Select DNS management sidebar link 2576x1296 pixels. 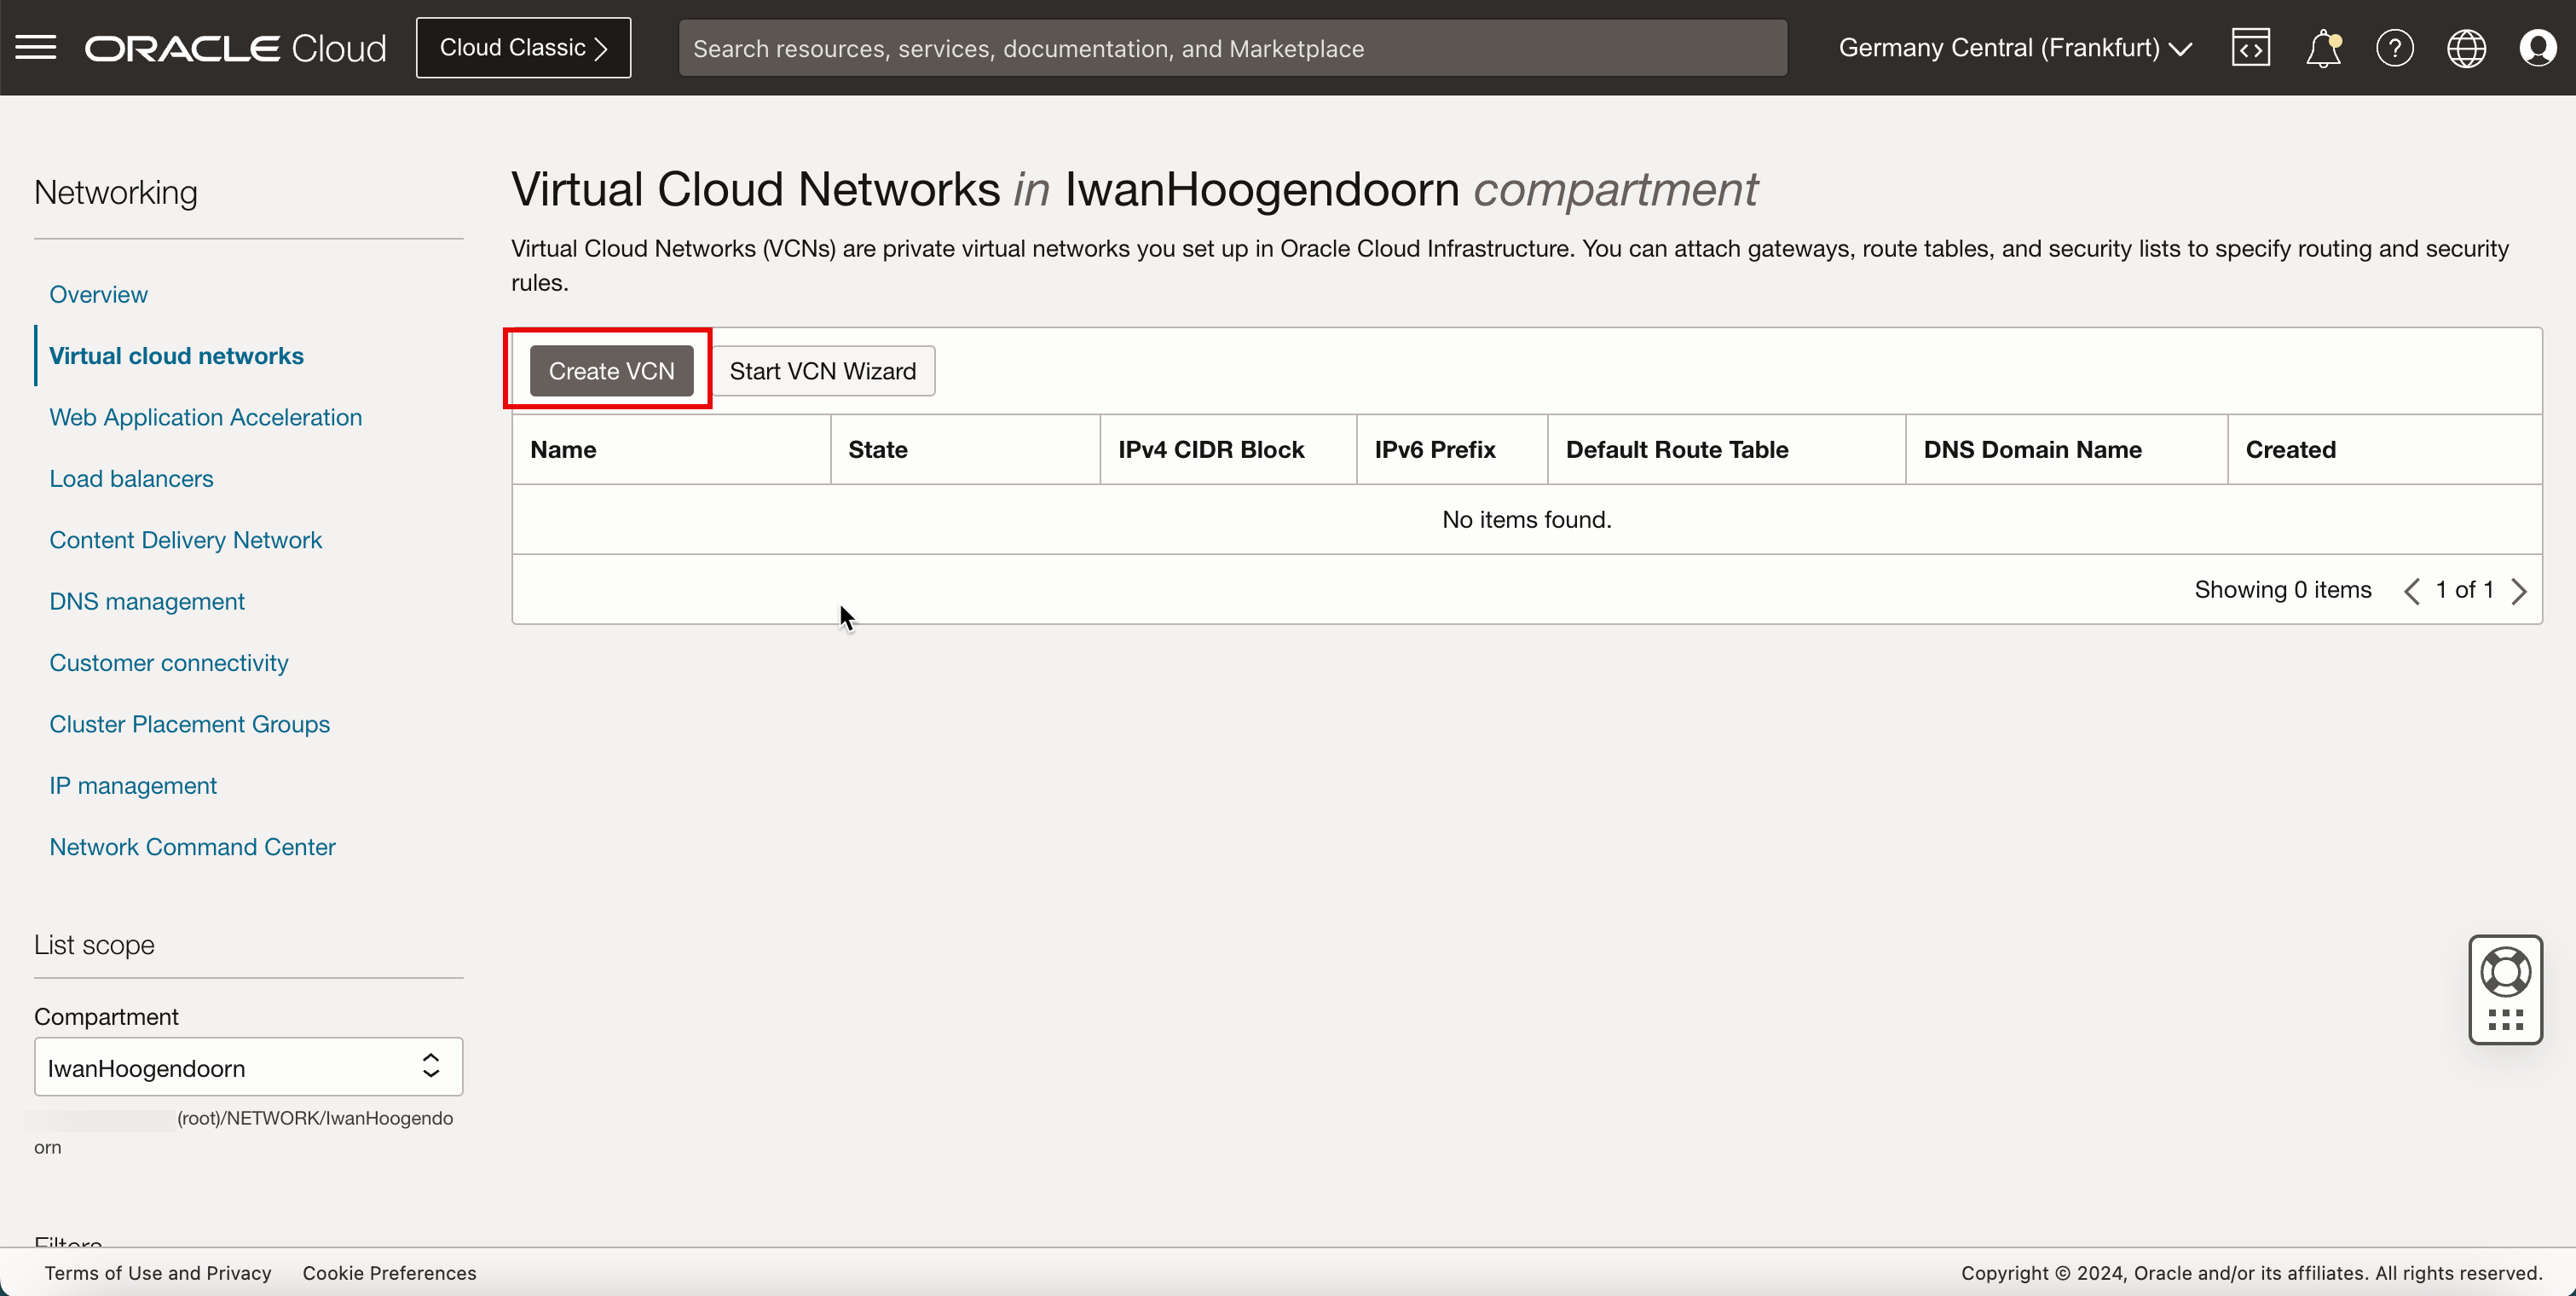147,600
